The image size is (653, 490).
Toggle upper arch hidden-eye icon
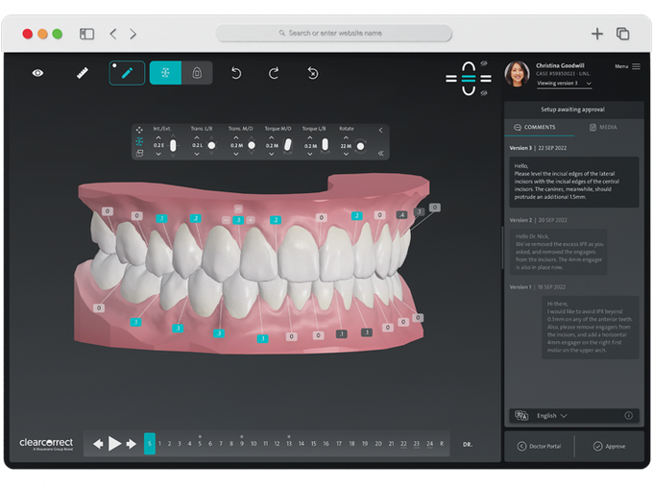point(484,63)
